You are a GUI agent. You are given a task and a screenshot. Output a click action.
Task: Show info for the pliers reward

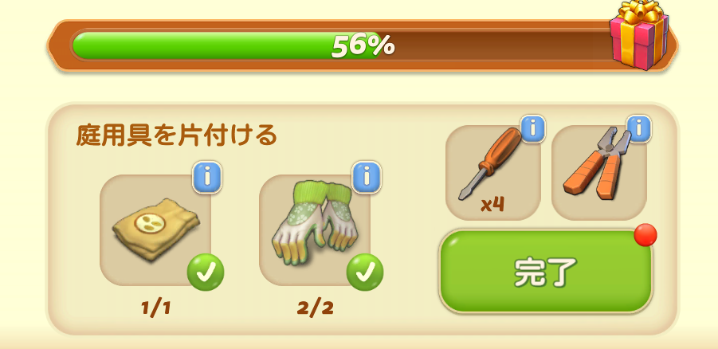click(x=639, y=130)
